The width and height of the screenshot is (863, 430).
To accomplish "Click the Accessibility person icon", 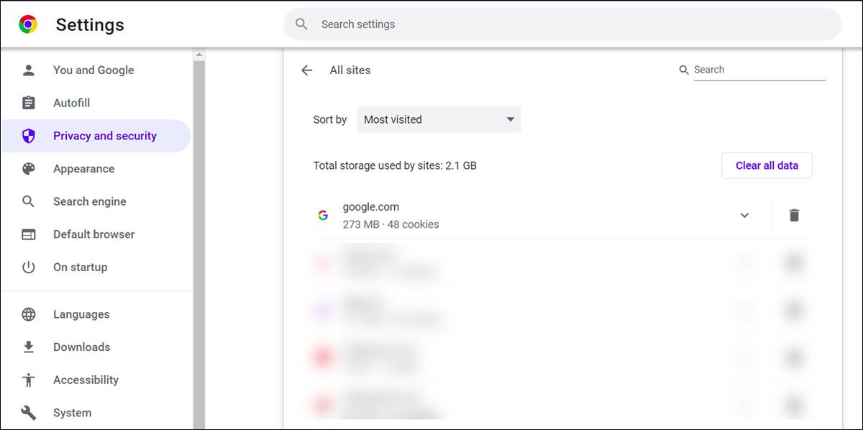I will [29, 380].
